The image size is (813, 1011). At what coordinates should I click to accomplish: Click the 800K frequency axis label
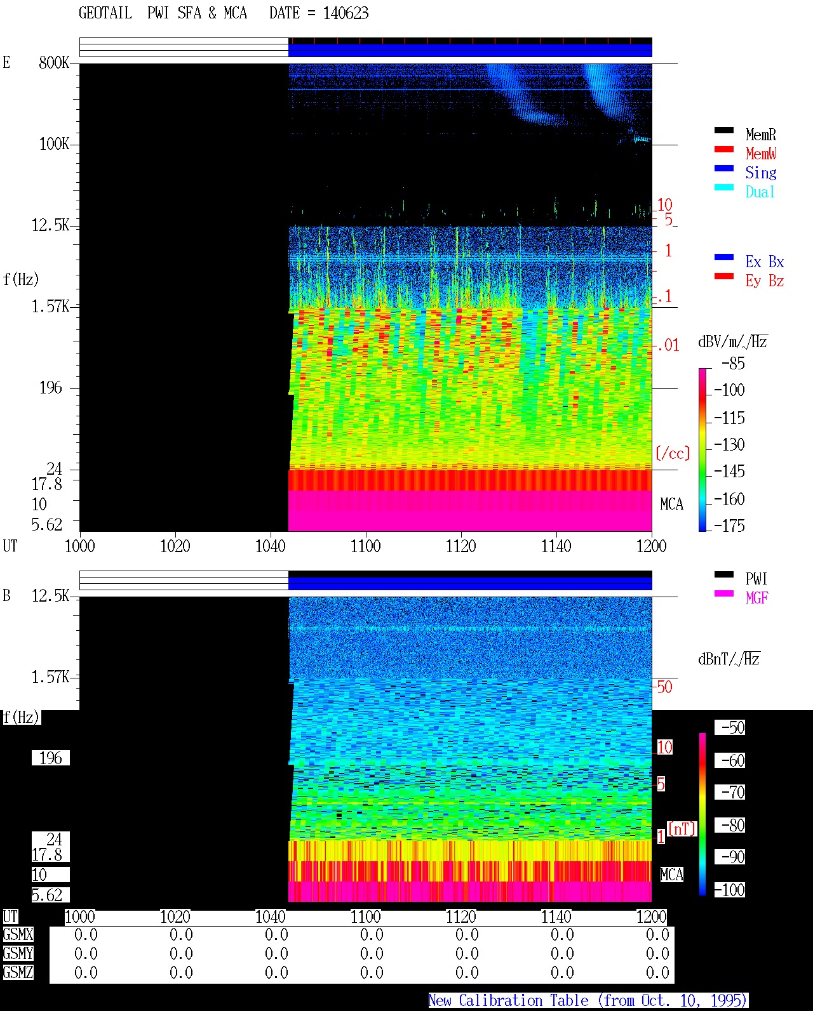click(x=54, y=62)
